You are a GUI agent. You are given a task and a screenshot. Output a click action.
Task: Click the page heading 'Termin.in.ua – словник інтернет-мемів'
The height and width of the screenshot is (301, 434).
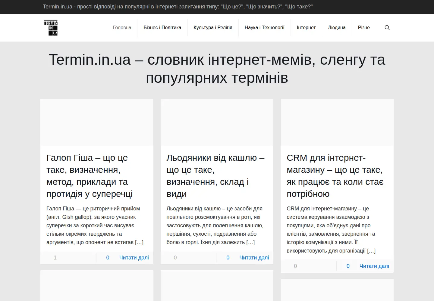217,69
